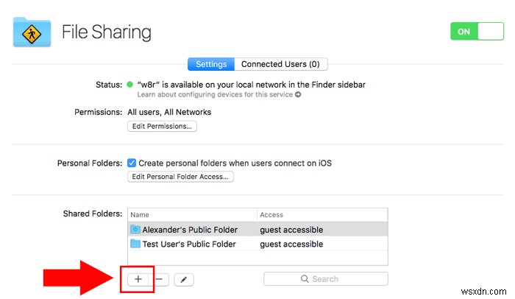
Task: Click the magnifying glass search icon
Action: [304, 279]
